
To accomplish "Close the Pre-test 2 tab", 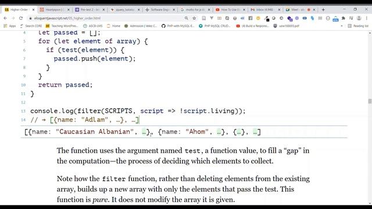I will (103, 10).
